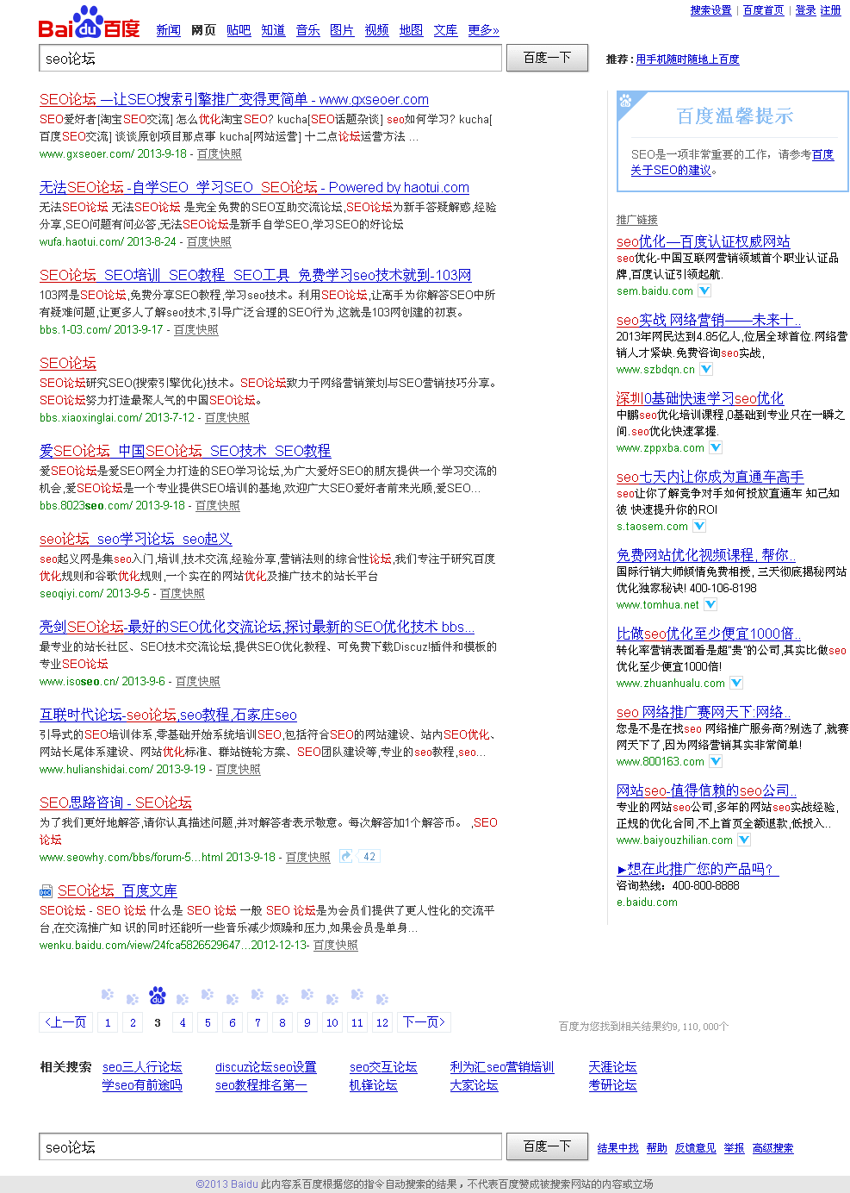Open the 反馈意见 link
Image resolution: width=850 pixels, height=1193 pixels.
(x=696, y=1148)
